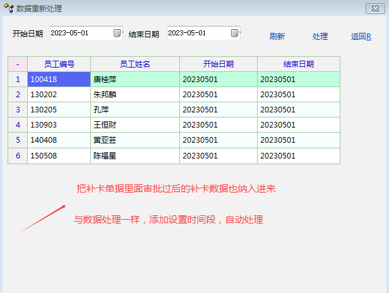Select row 1 employee 100418

click(59, 80)
